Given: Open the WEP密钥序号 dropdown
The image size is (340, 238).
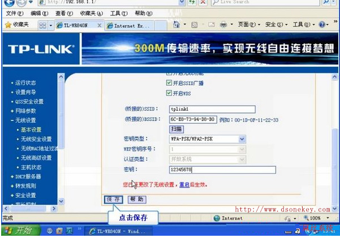Looking at the screenshot, I should click(x=242, y=149).
